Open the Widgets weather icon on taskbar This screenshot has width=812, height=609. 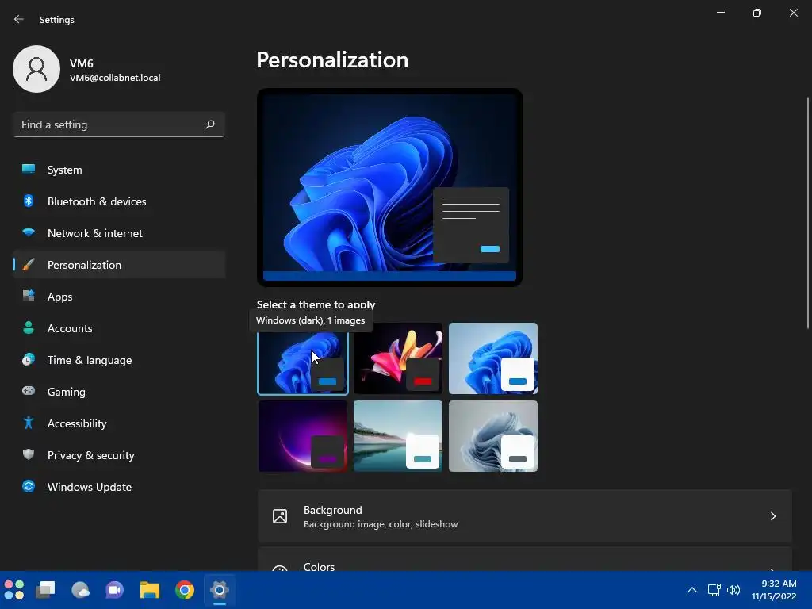click(x=80, y=590)
